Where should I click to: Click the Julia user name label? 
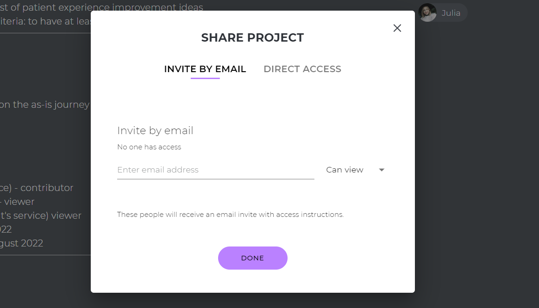pyautogui.click(x=451, y=13)
